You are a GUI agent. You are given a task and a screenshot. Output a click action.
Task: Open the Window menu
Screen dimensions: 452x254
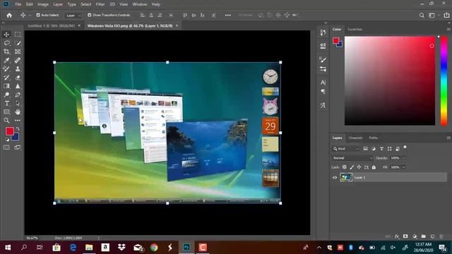pos(140,4)
